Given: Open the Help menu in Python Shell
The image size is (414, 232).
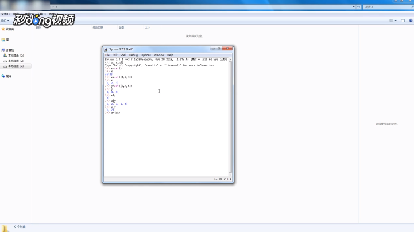Looking at the screenshot, I should pos(170,55).
